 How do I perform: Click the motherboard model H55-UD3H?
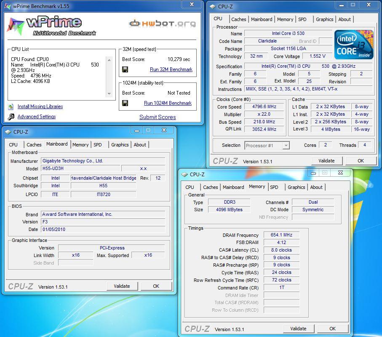pyautogui.click(x=80, y=168)
